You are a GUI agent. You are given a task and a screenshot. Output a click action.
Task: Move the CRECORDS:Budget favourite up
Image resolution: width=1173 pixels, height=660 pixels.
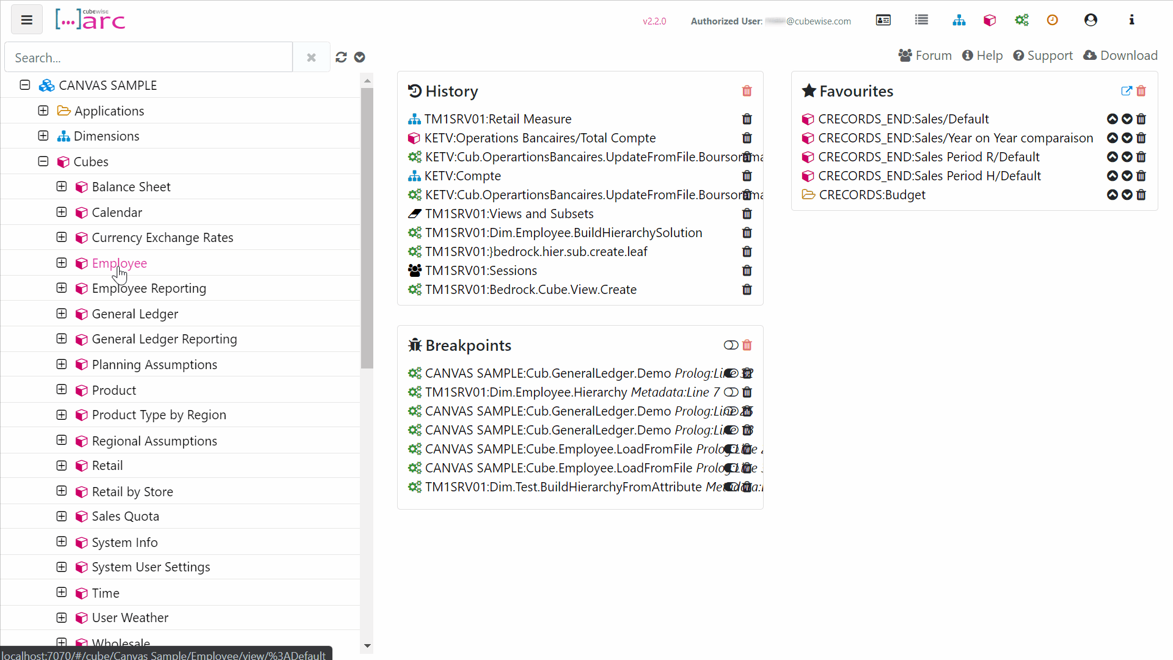click(x=1113, y=195)
